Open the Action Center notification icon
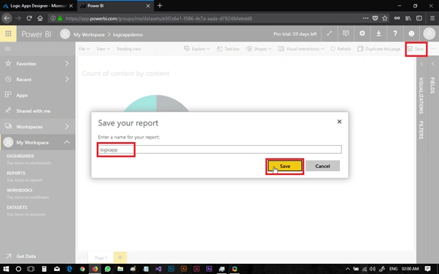This screenshot has height=274, width=439. (x=427, y=269)
